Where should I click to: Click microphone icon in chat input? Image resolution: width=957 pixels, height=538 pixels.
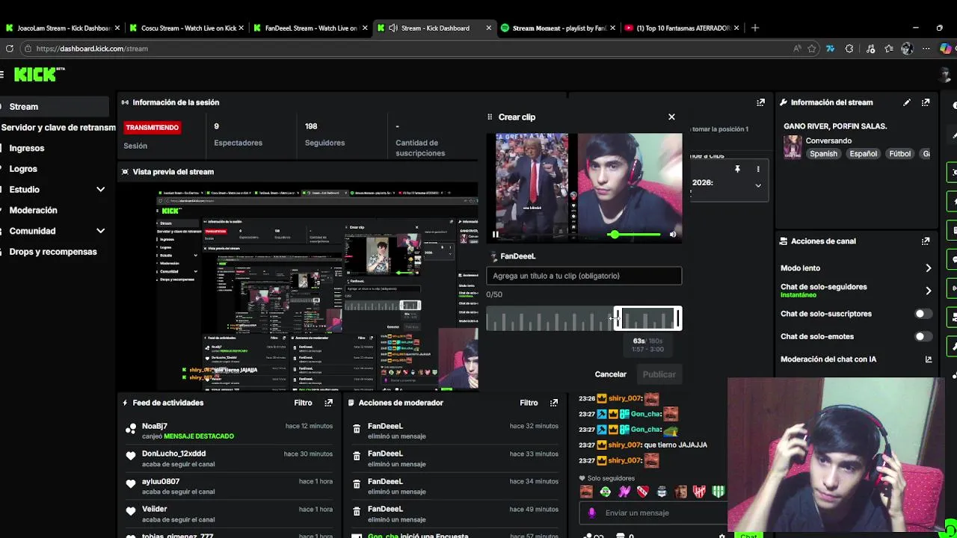[x=592, y=513]
